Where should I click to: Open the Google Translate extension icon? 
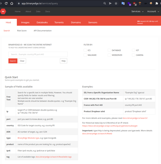click(123, 3)
